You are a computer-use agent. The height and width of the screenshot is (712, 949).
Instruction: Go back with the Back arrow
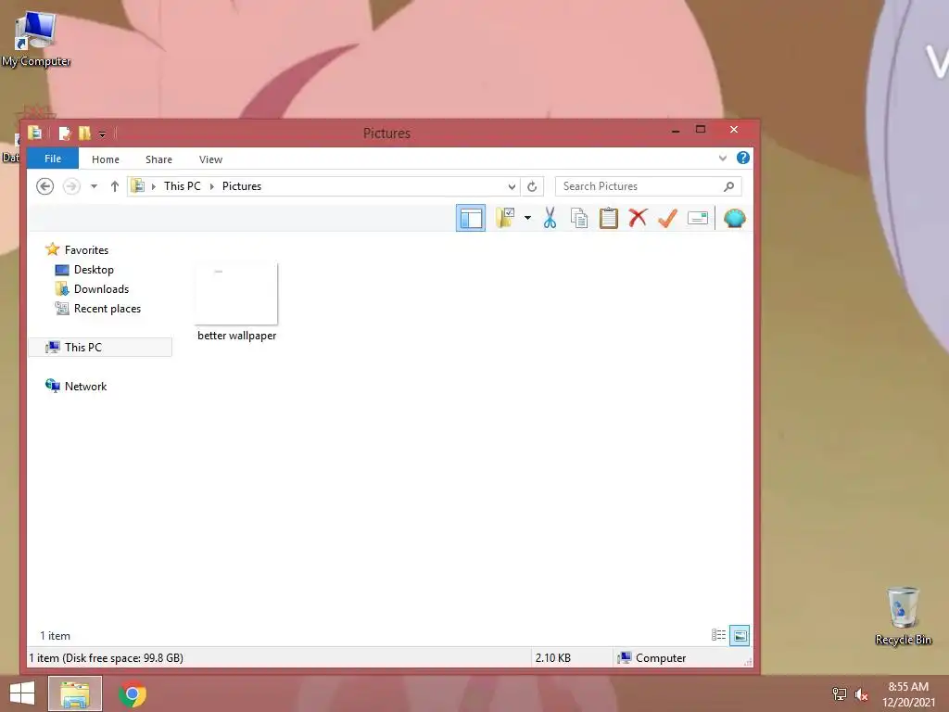(44, 185)
